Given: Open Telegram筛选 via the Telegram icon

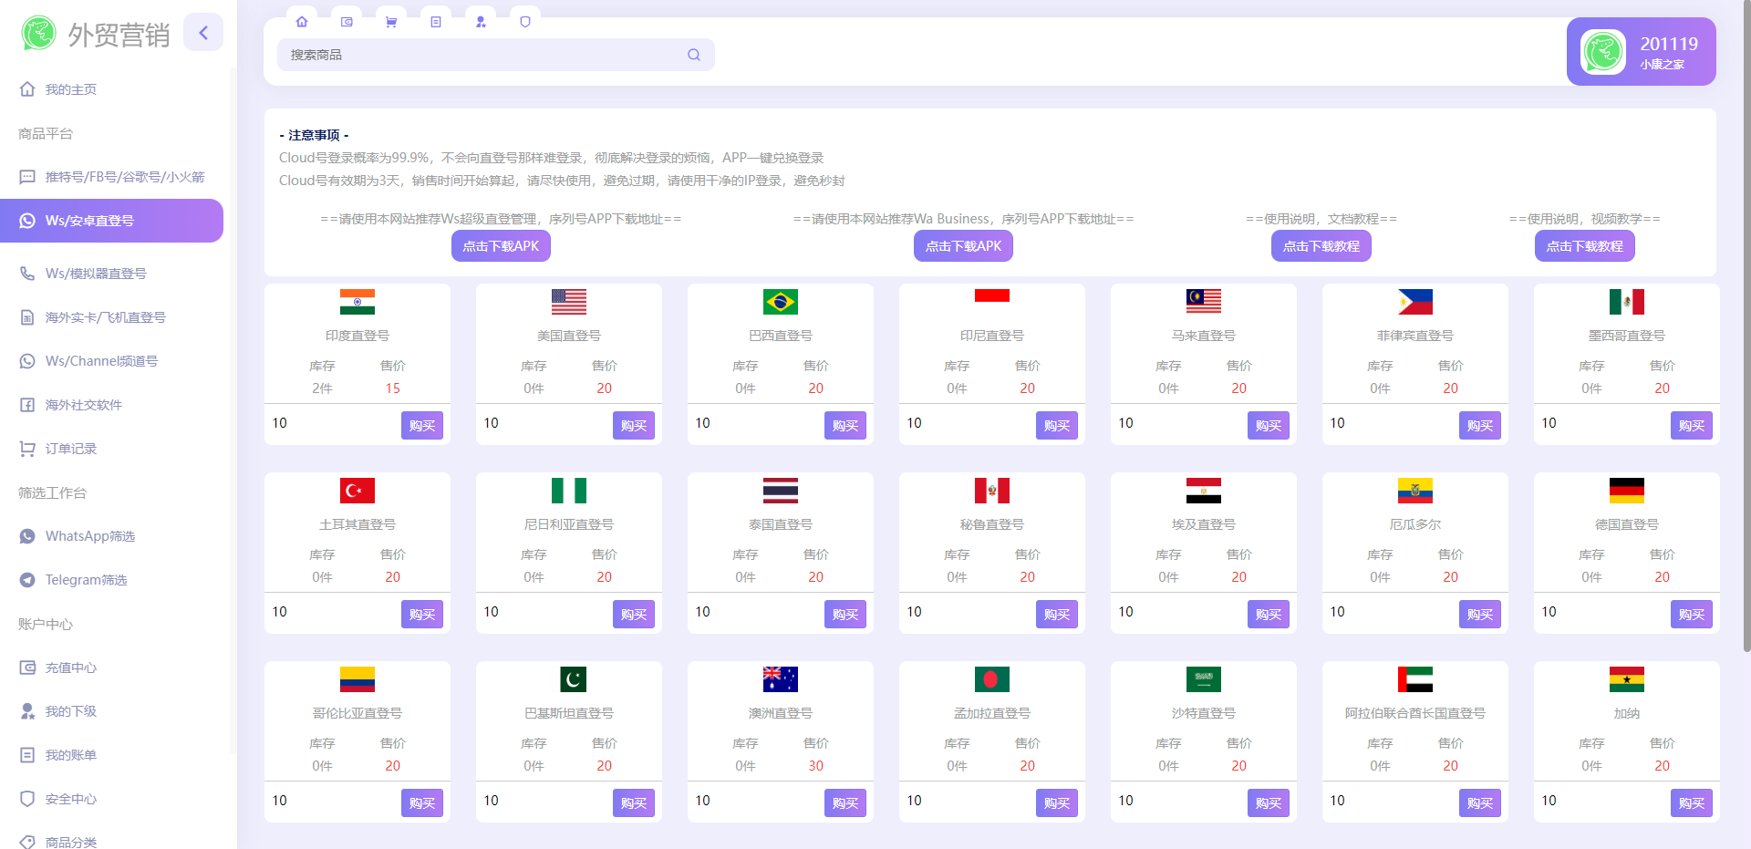Looking at the screenshot, I should (27, 579).
